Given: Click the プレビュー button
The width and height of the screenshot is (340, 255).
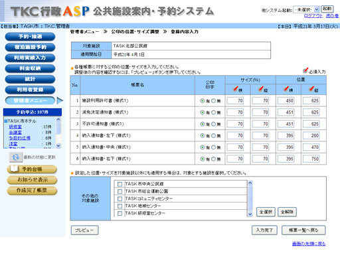Looking at the screenshot, I should pyautogui.click(x=84, y=230).
